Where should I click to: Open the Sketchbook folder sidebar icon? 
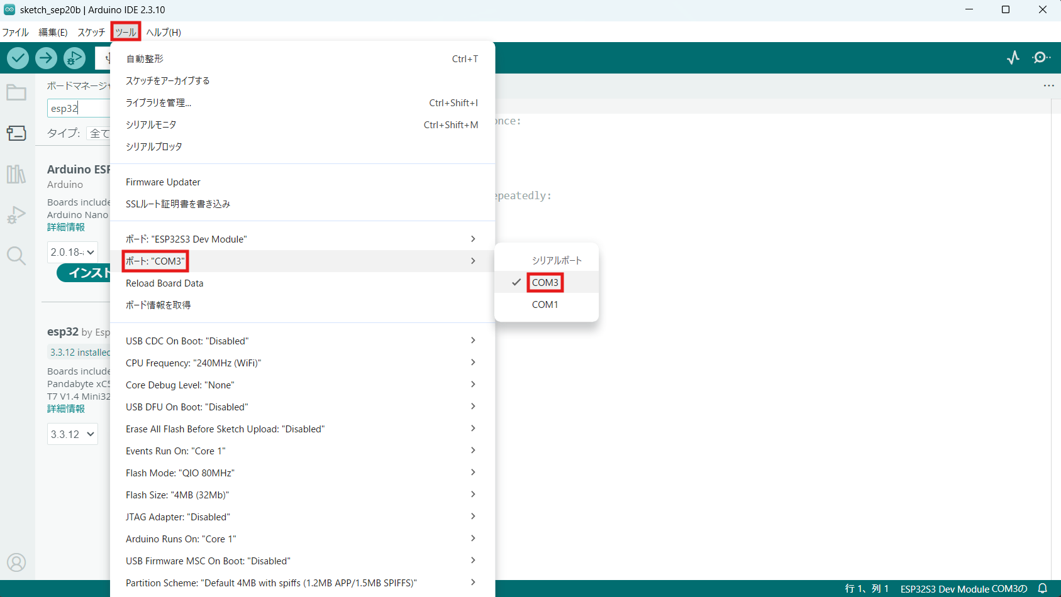click(16, 92)
